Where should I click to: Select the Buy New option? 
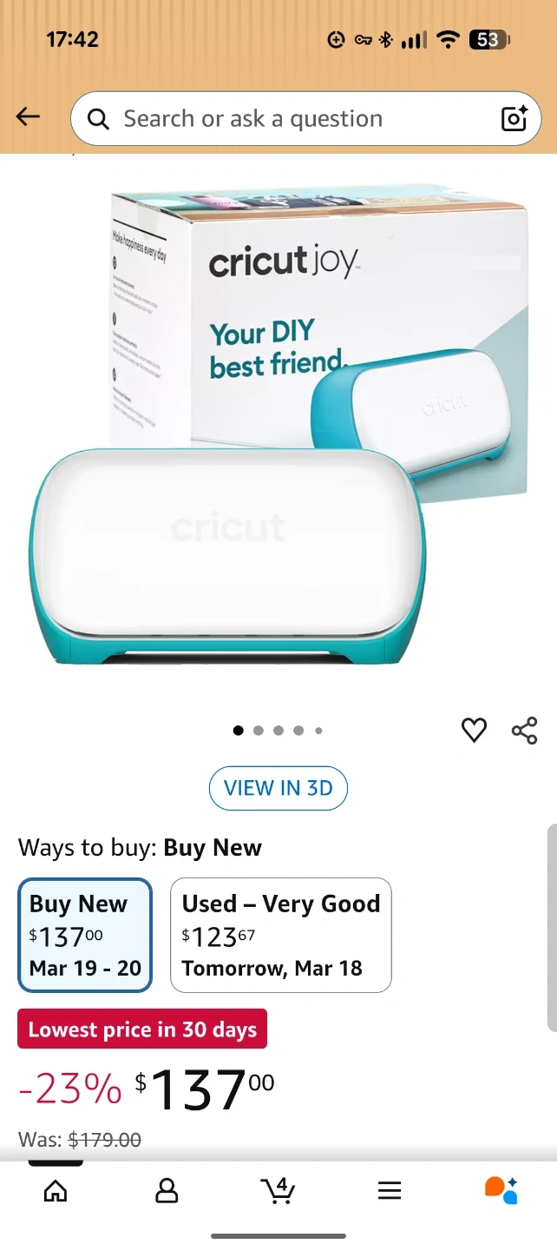[85, 935]
